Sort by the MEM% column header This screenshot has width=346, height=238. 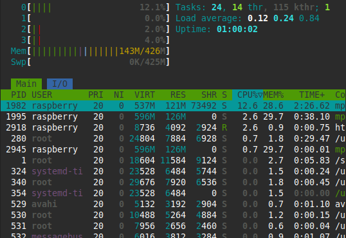coord(273,95)
